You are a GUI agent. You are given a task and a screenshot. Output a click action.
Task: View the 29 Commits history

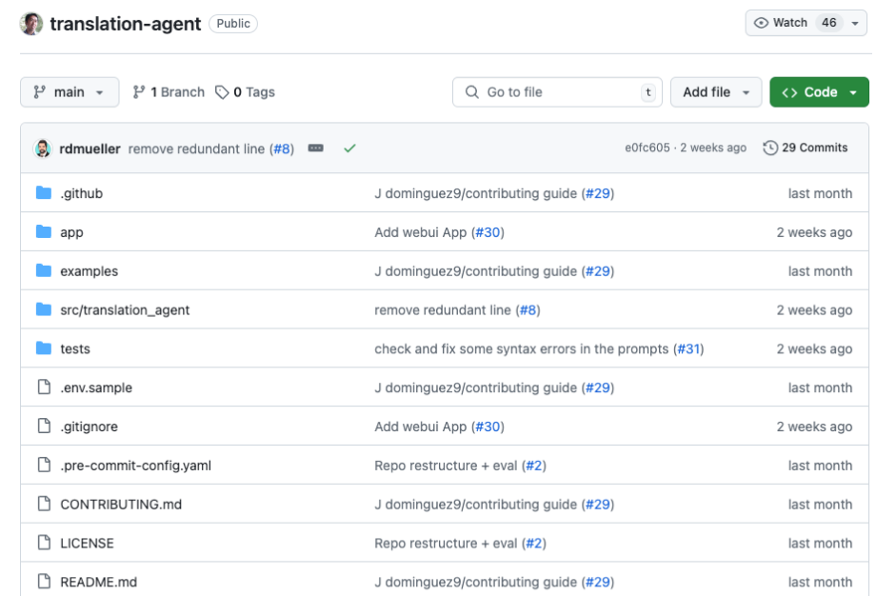coord(806,148)
